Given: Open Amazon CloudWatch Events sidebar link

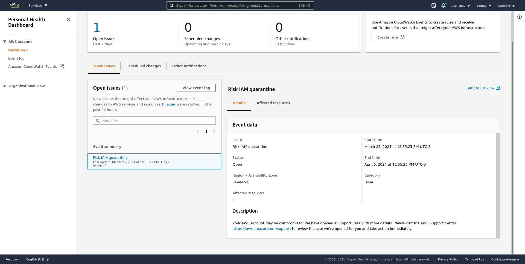Looking at the screenshot, I should pyautogui.click(x=36, y=66).
